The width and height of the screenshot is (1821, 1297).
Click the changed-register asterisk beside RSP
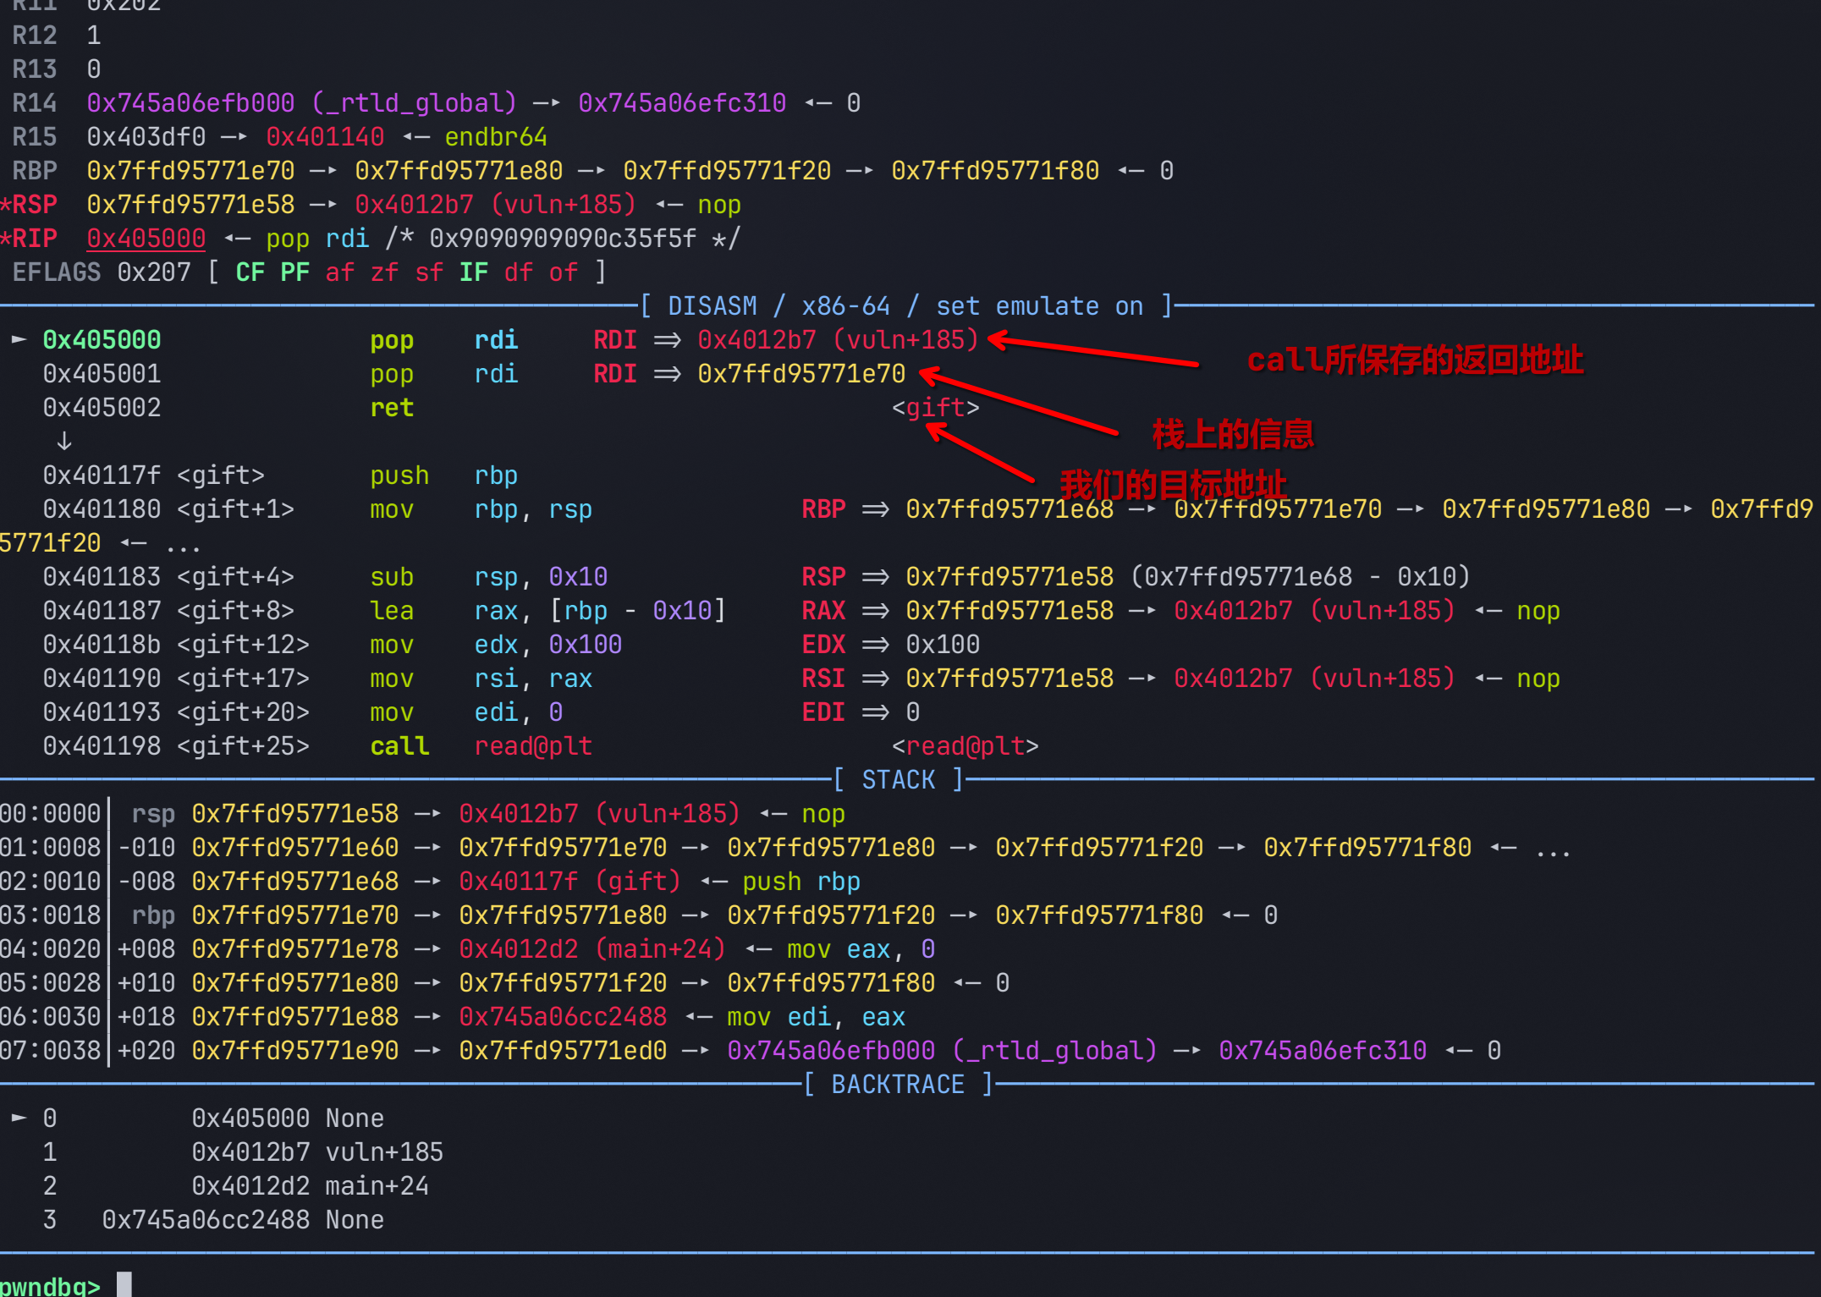coord(5,204)
